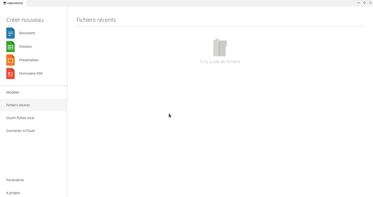Screen dimensions: 373x197
Task: Click the gray empty folder placeholder icon
Action: coord(220,48)
